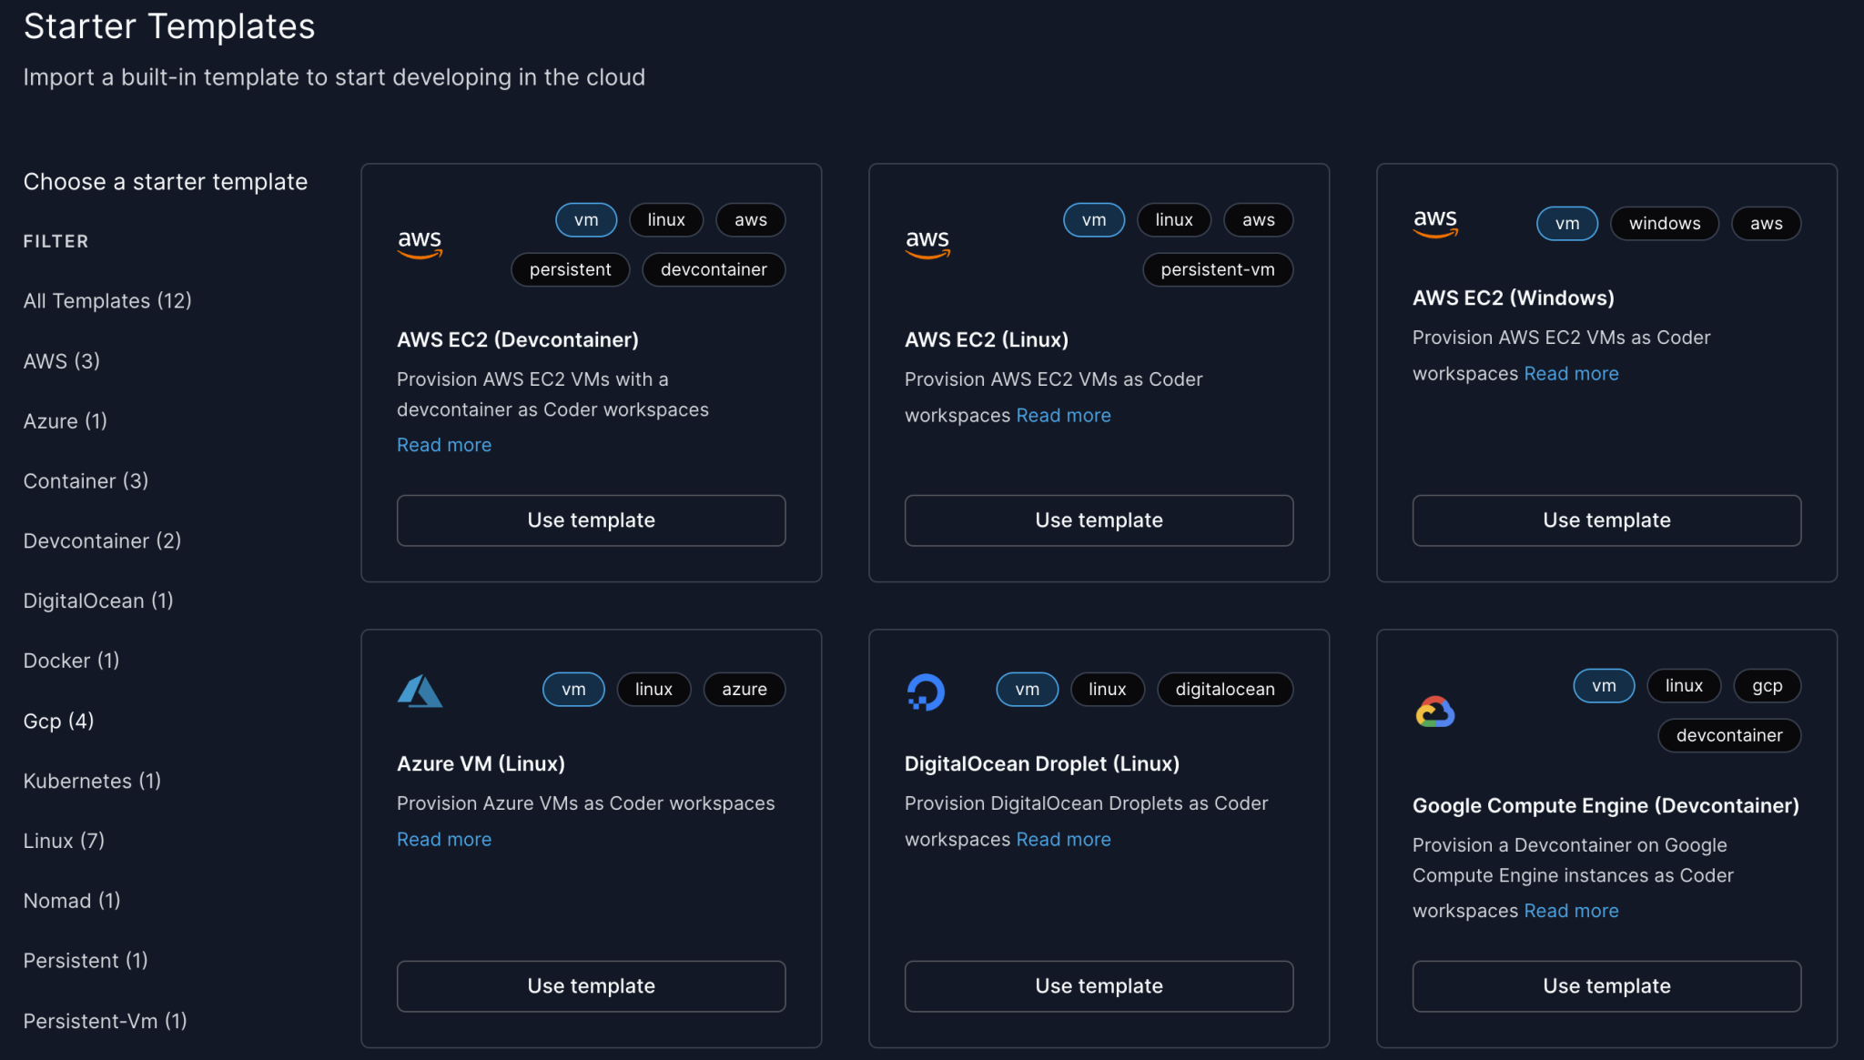
Task: Click the AWS logo on AWS EC2 (Windows)
Action: [x=1435, y=223]
